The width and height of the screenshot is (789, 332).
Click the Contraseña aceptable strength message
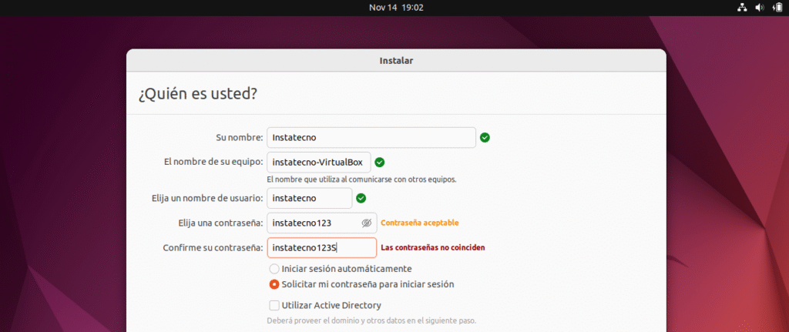coord(420,223)
